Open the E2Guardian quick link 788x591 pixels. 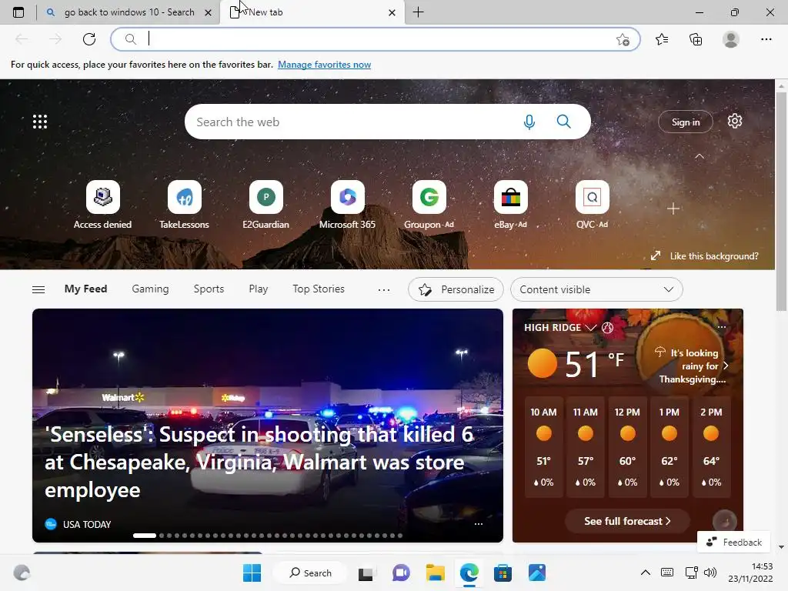coord(265,205)
